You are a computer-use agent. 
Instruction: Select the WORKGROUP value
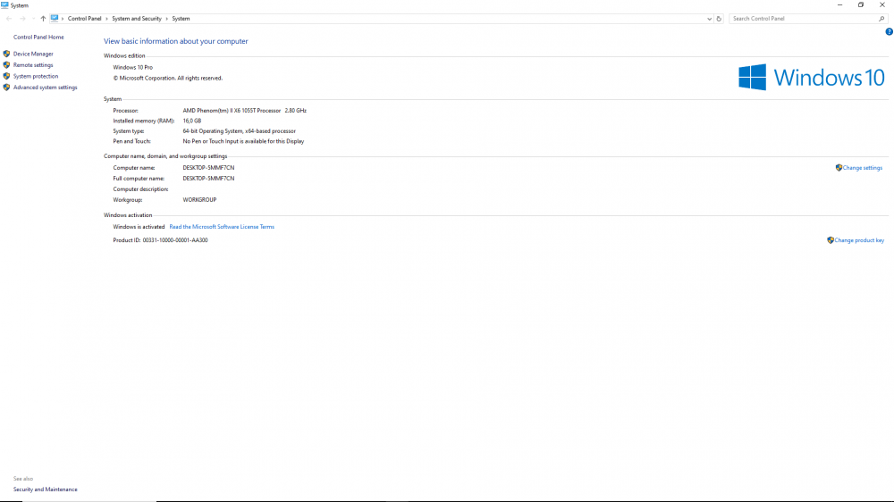(199, 200)
